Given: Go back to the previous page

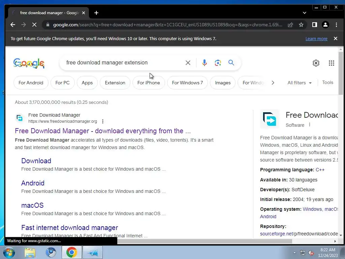Looking at the screenshot, I should [13, 25].
